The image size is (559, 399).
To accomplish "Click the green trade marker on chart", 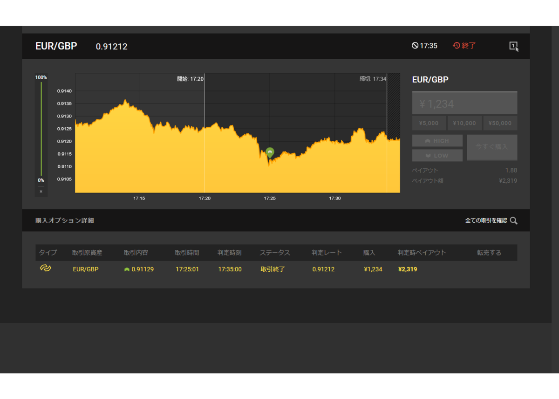I will (x=270, y=152).
